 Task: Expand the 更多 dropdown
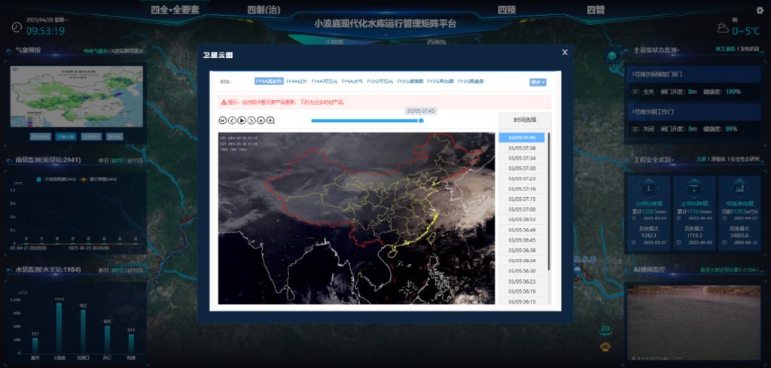point(537,82)
